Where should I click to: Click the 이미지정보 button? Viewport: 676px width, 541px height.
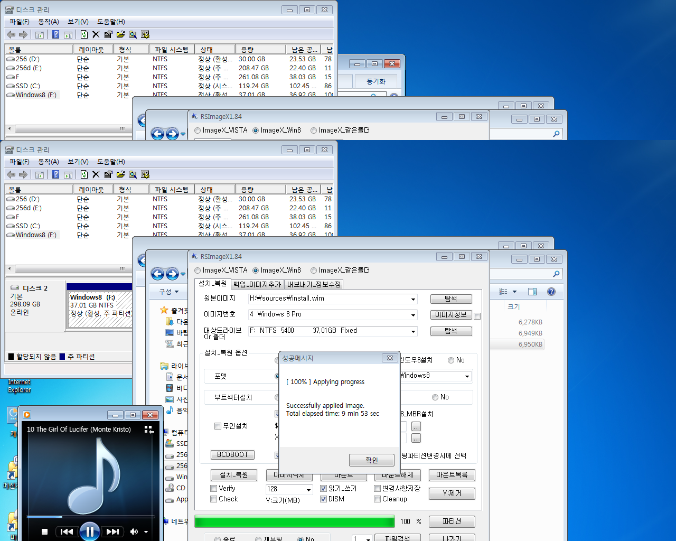(x=451, y=315)
